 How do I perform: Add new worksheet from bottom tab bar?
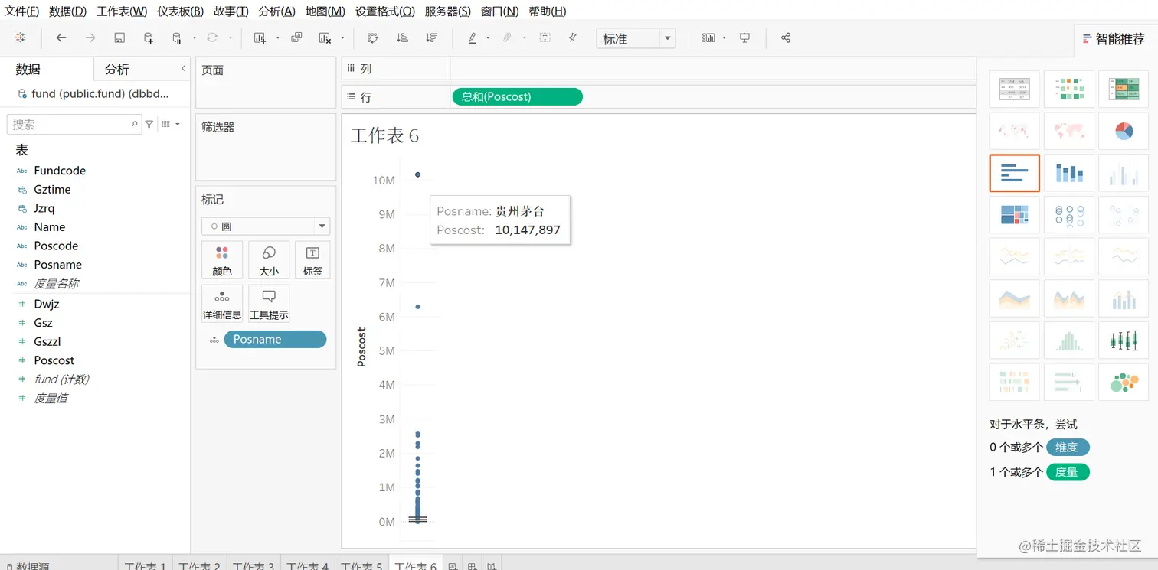(453, 566)
